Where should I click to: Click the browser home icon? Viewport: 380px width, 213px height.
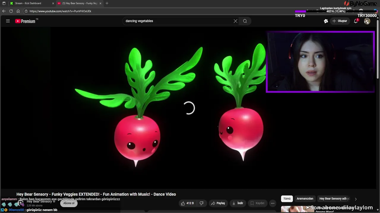click(18, 11)
